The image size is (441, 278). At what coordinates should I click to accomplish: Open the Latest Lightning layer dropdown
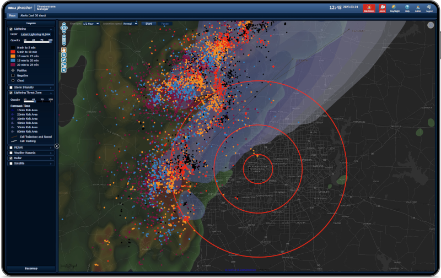[35, 34]
